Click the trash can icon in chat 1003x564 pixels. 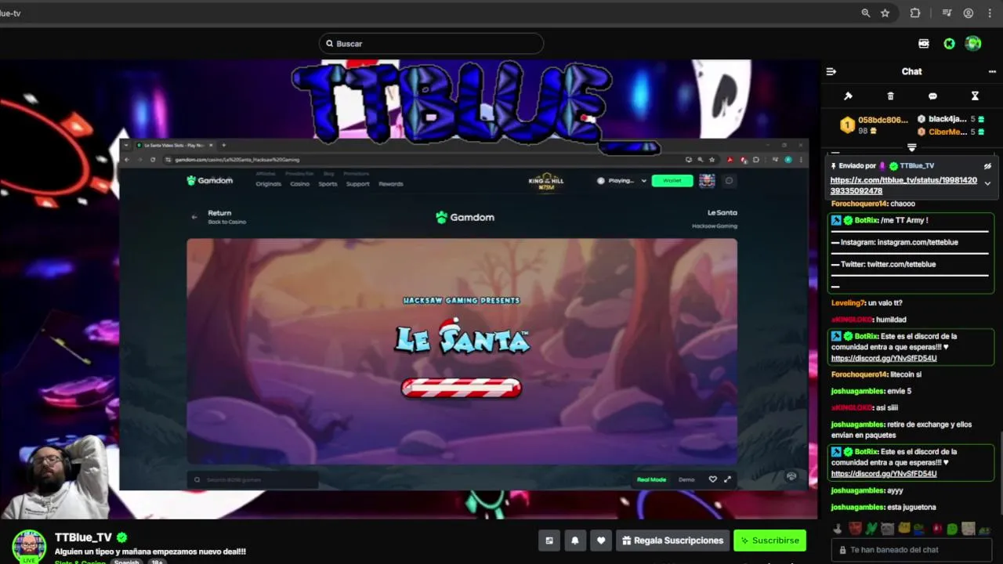(x=890, y=96)
